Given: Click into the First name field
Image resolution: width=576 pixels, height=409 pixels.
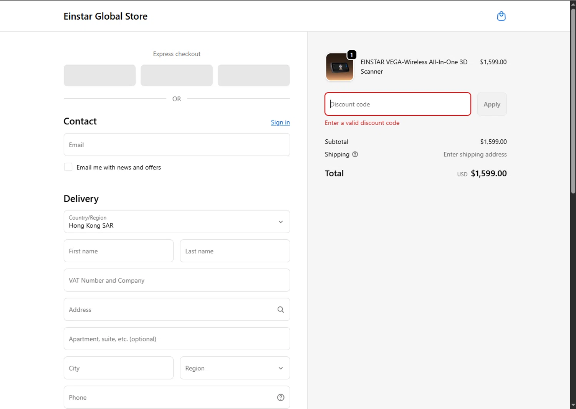Looking at the screenshot, I should coord(118,251).
